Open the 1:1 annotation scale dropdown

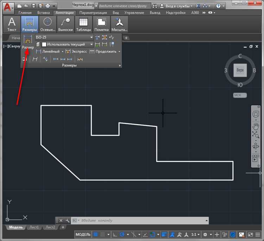point(194,235)
